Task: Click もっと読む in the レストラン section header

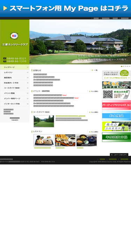Action: pos(94,132)
